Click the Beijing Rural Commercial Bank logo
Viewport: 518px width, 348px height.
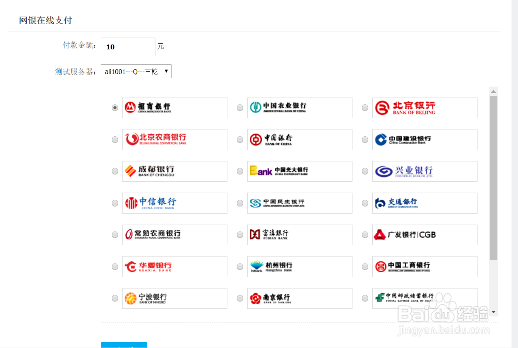(175, 140)
